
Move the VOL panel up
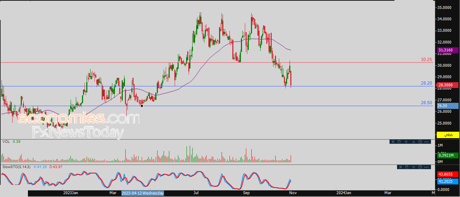406,142
